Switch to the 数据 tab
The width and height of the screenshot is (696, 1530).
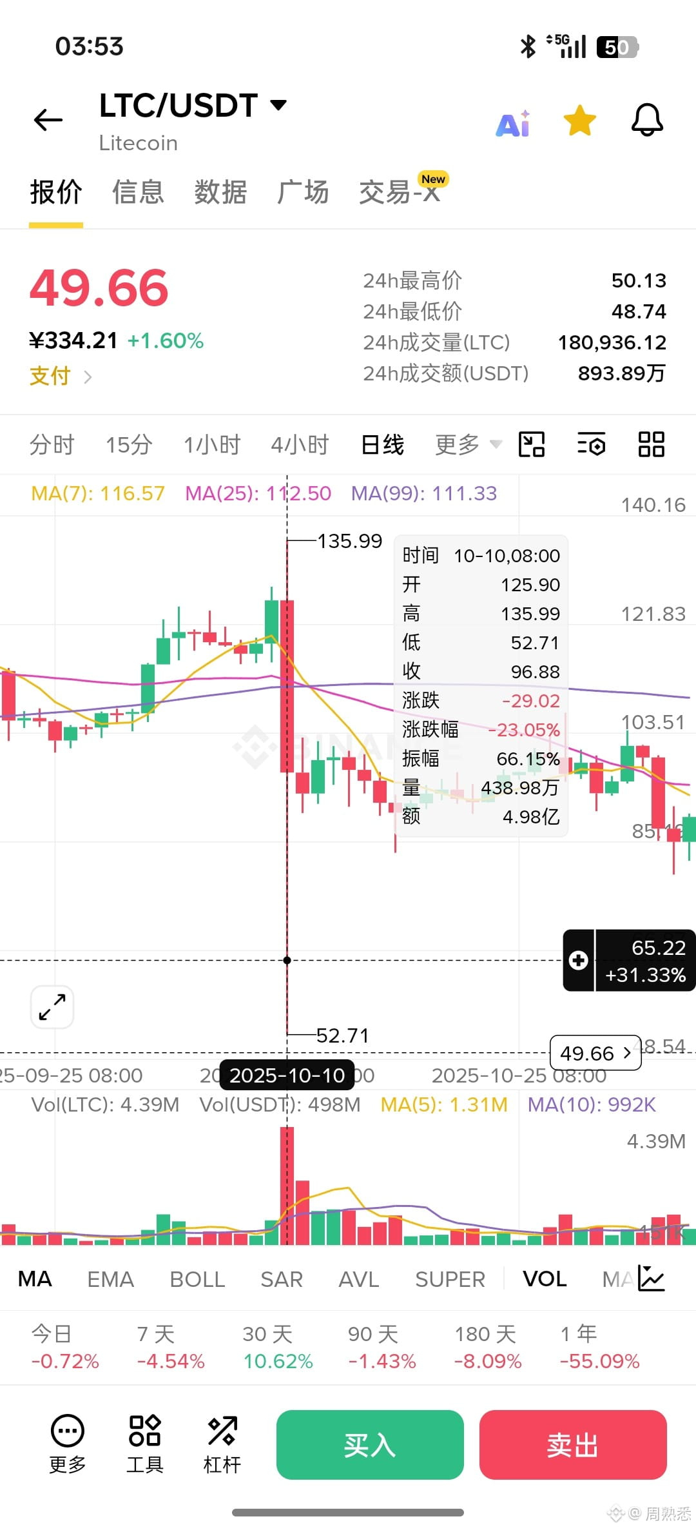pyautogui.click(x=221, y=192)
